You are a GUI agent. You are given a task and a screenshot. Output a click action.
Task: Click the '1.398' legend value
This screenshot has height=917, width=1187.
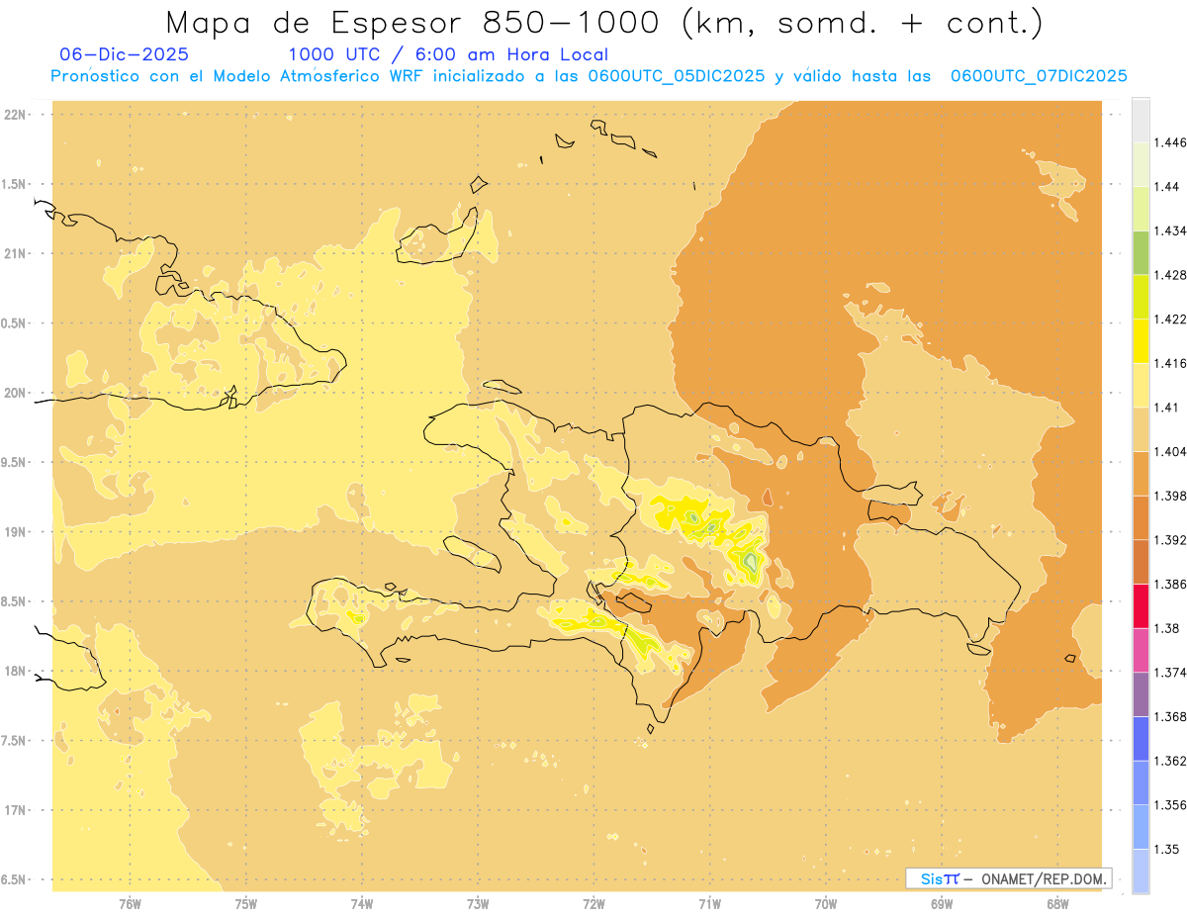pyautogui.click(x=1169, y=496)
